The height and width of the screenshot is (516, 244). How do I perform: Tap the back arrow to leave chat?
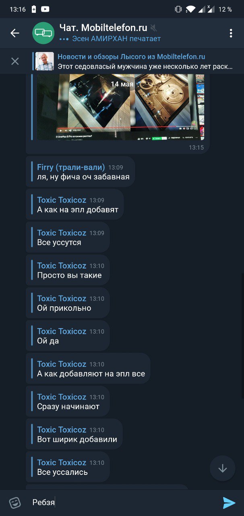[x=15, y=33]
